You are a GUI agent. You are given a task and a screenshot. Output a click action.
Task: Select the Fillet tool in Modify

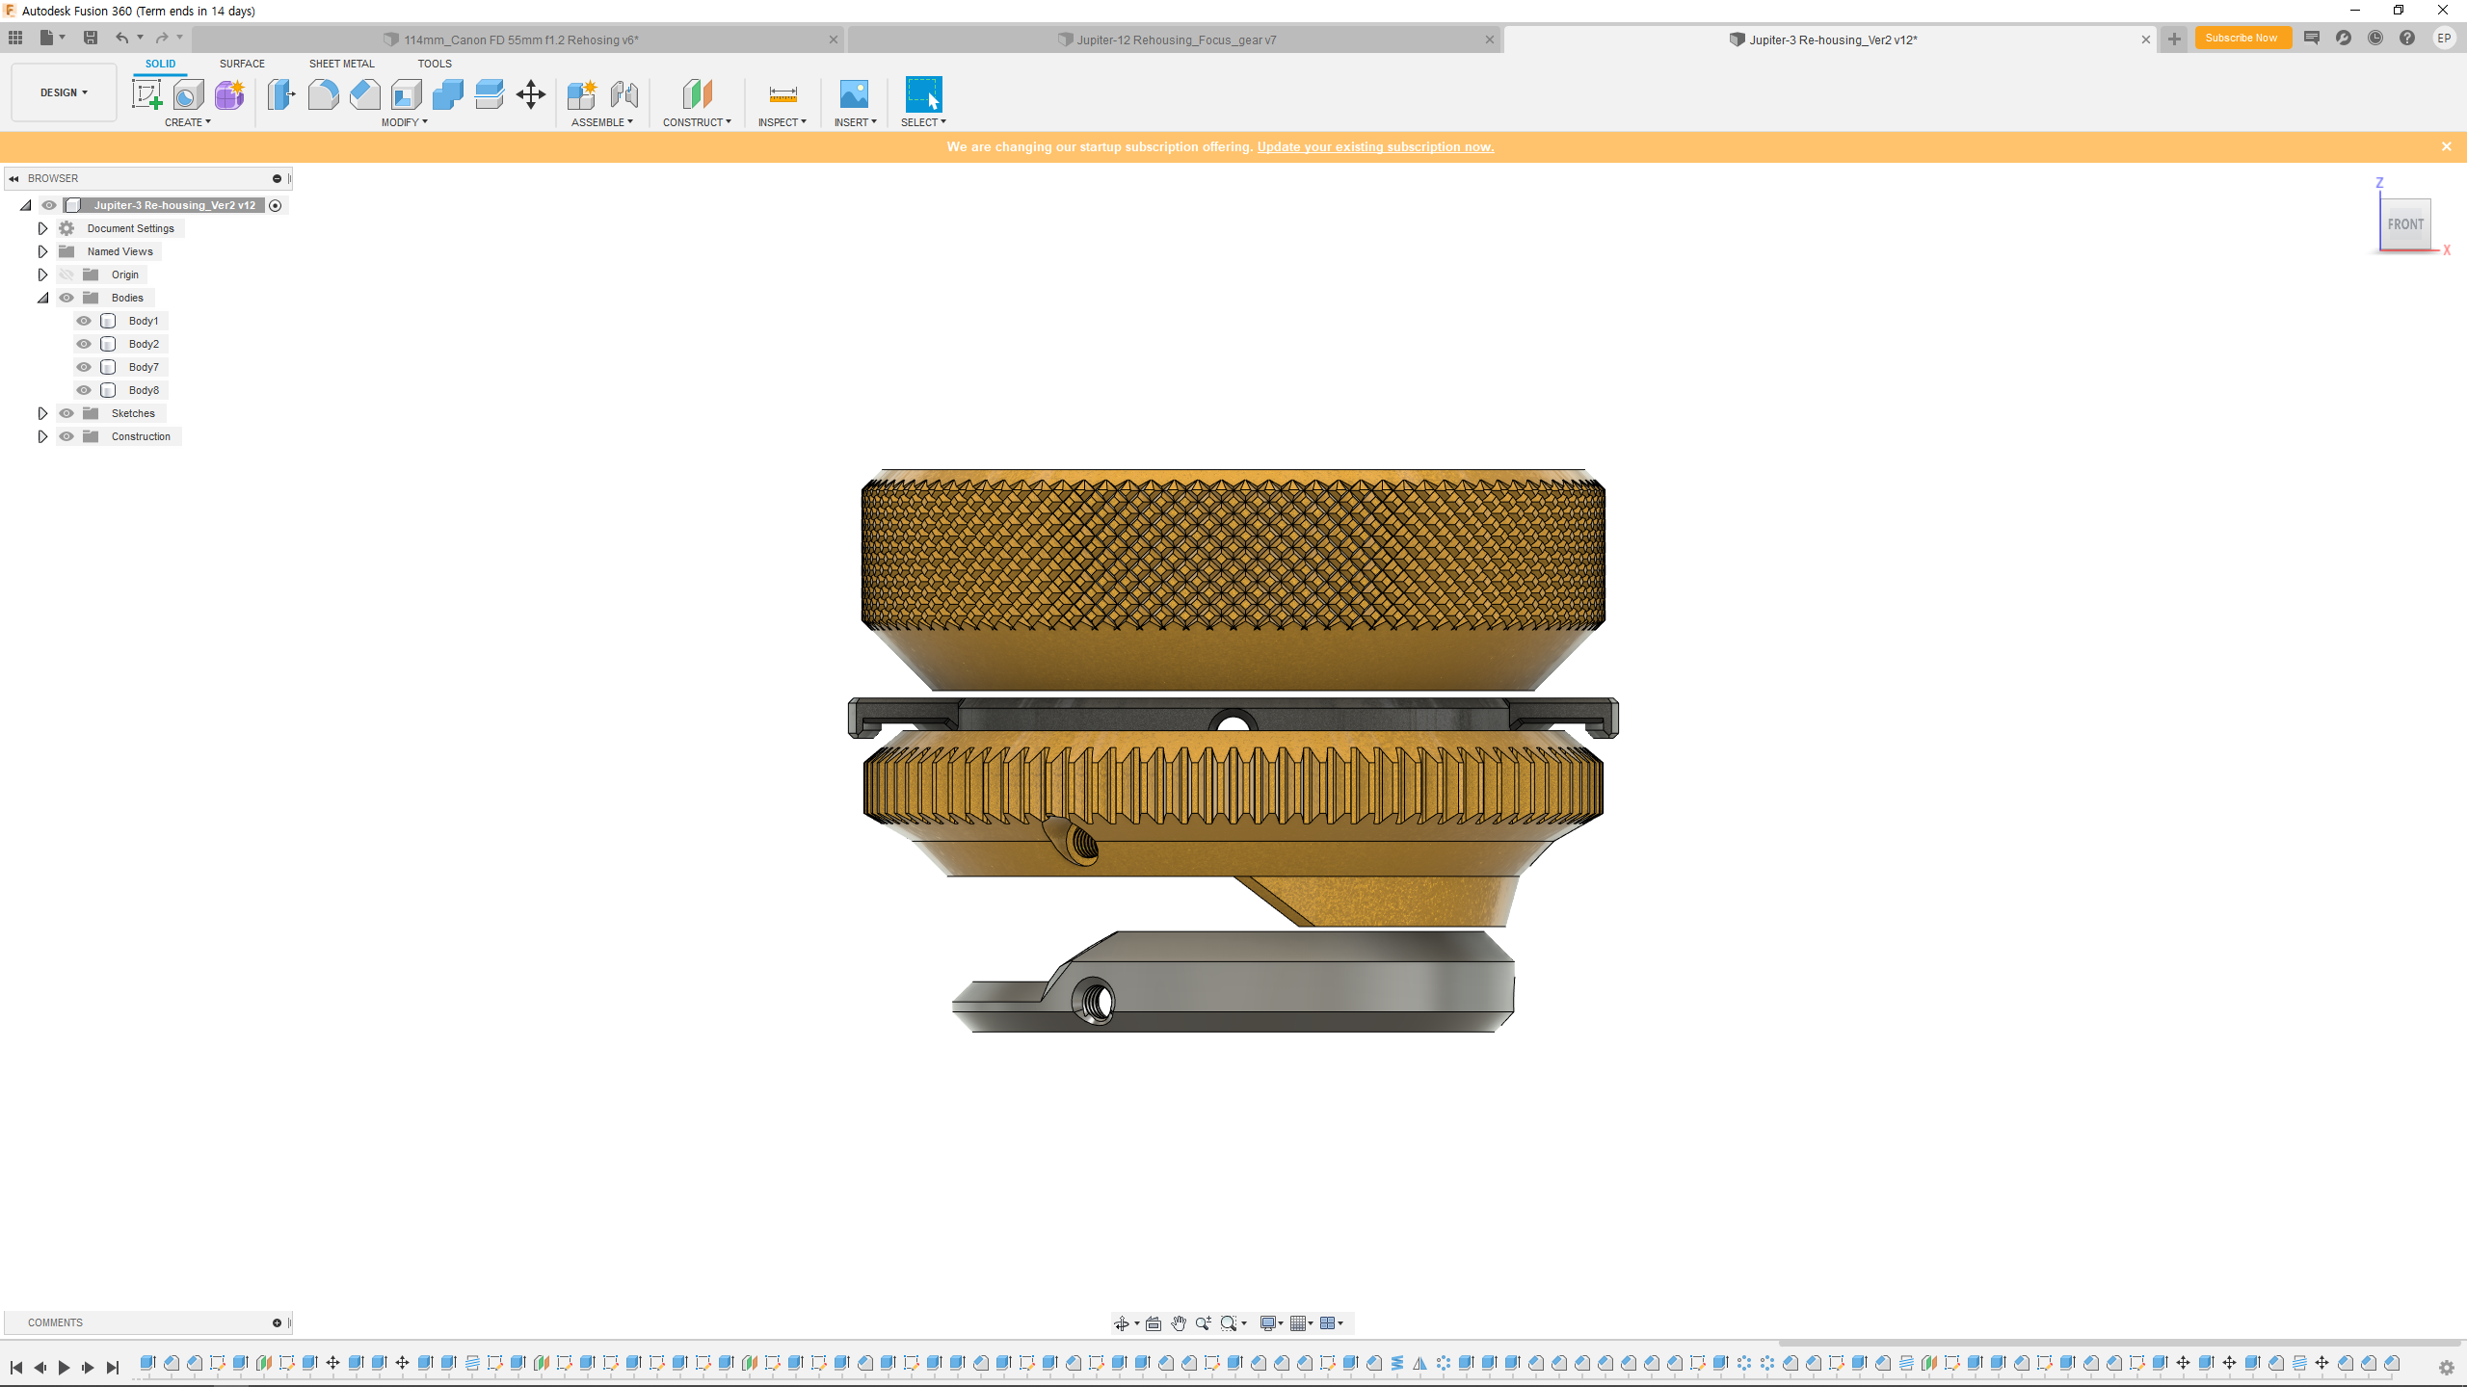pyautogui.click(x=323, y=94)
